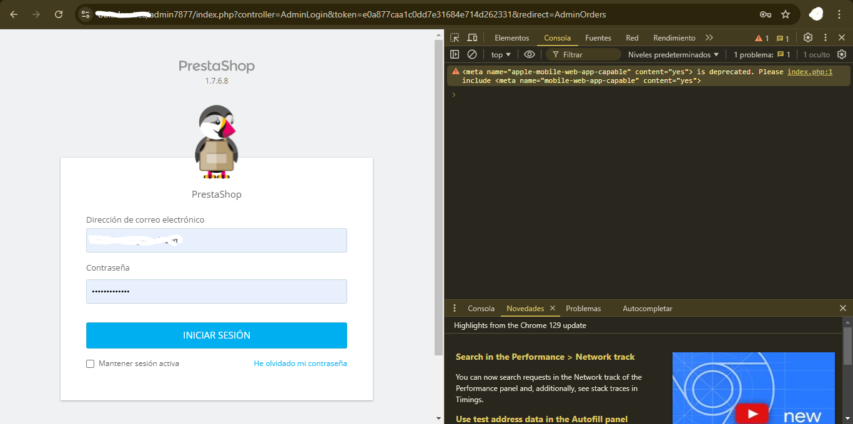Open the top context dropdown
This screenshot has height=424, width=853.
pos(501,55)
